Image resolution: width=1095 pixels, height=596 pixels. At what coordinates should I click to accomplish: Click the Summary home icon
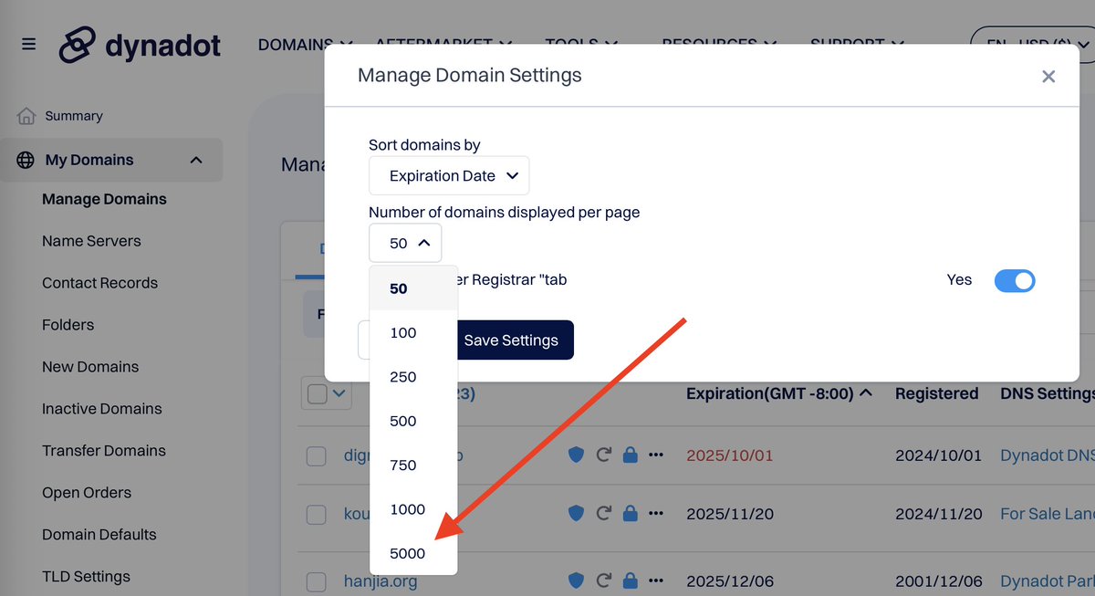26,116
